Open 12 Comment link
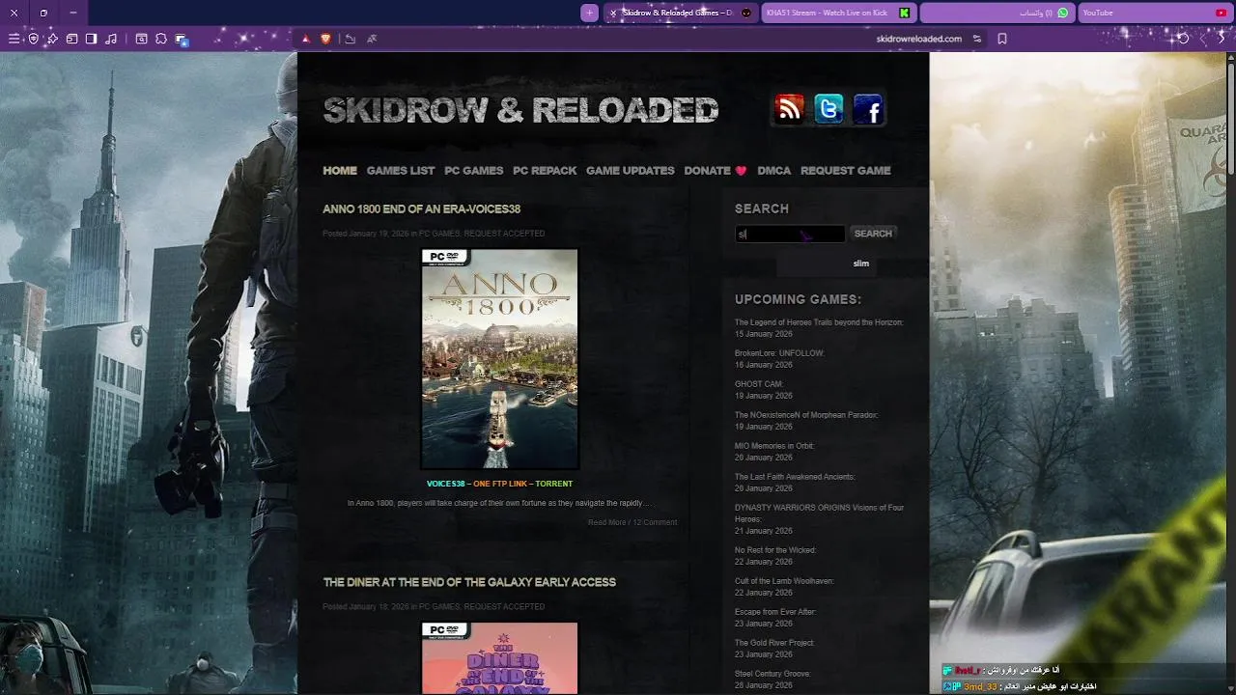This screenshot has width=1236, height=695. pyautogui.click(x=655, y=522)
